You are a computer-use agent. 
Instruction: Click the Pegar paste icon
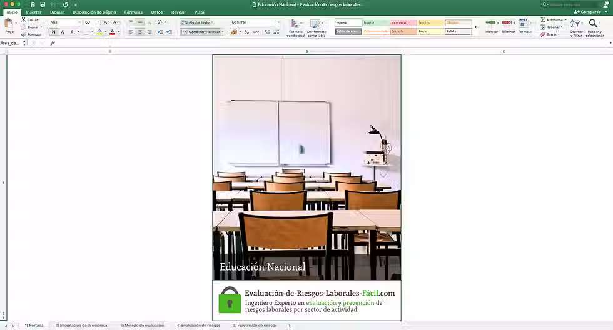point(9,24)
